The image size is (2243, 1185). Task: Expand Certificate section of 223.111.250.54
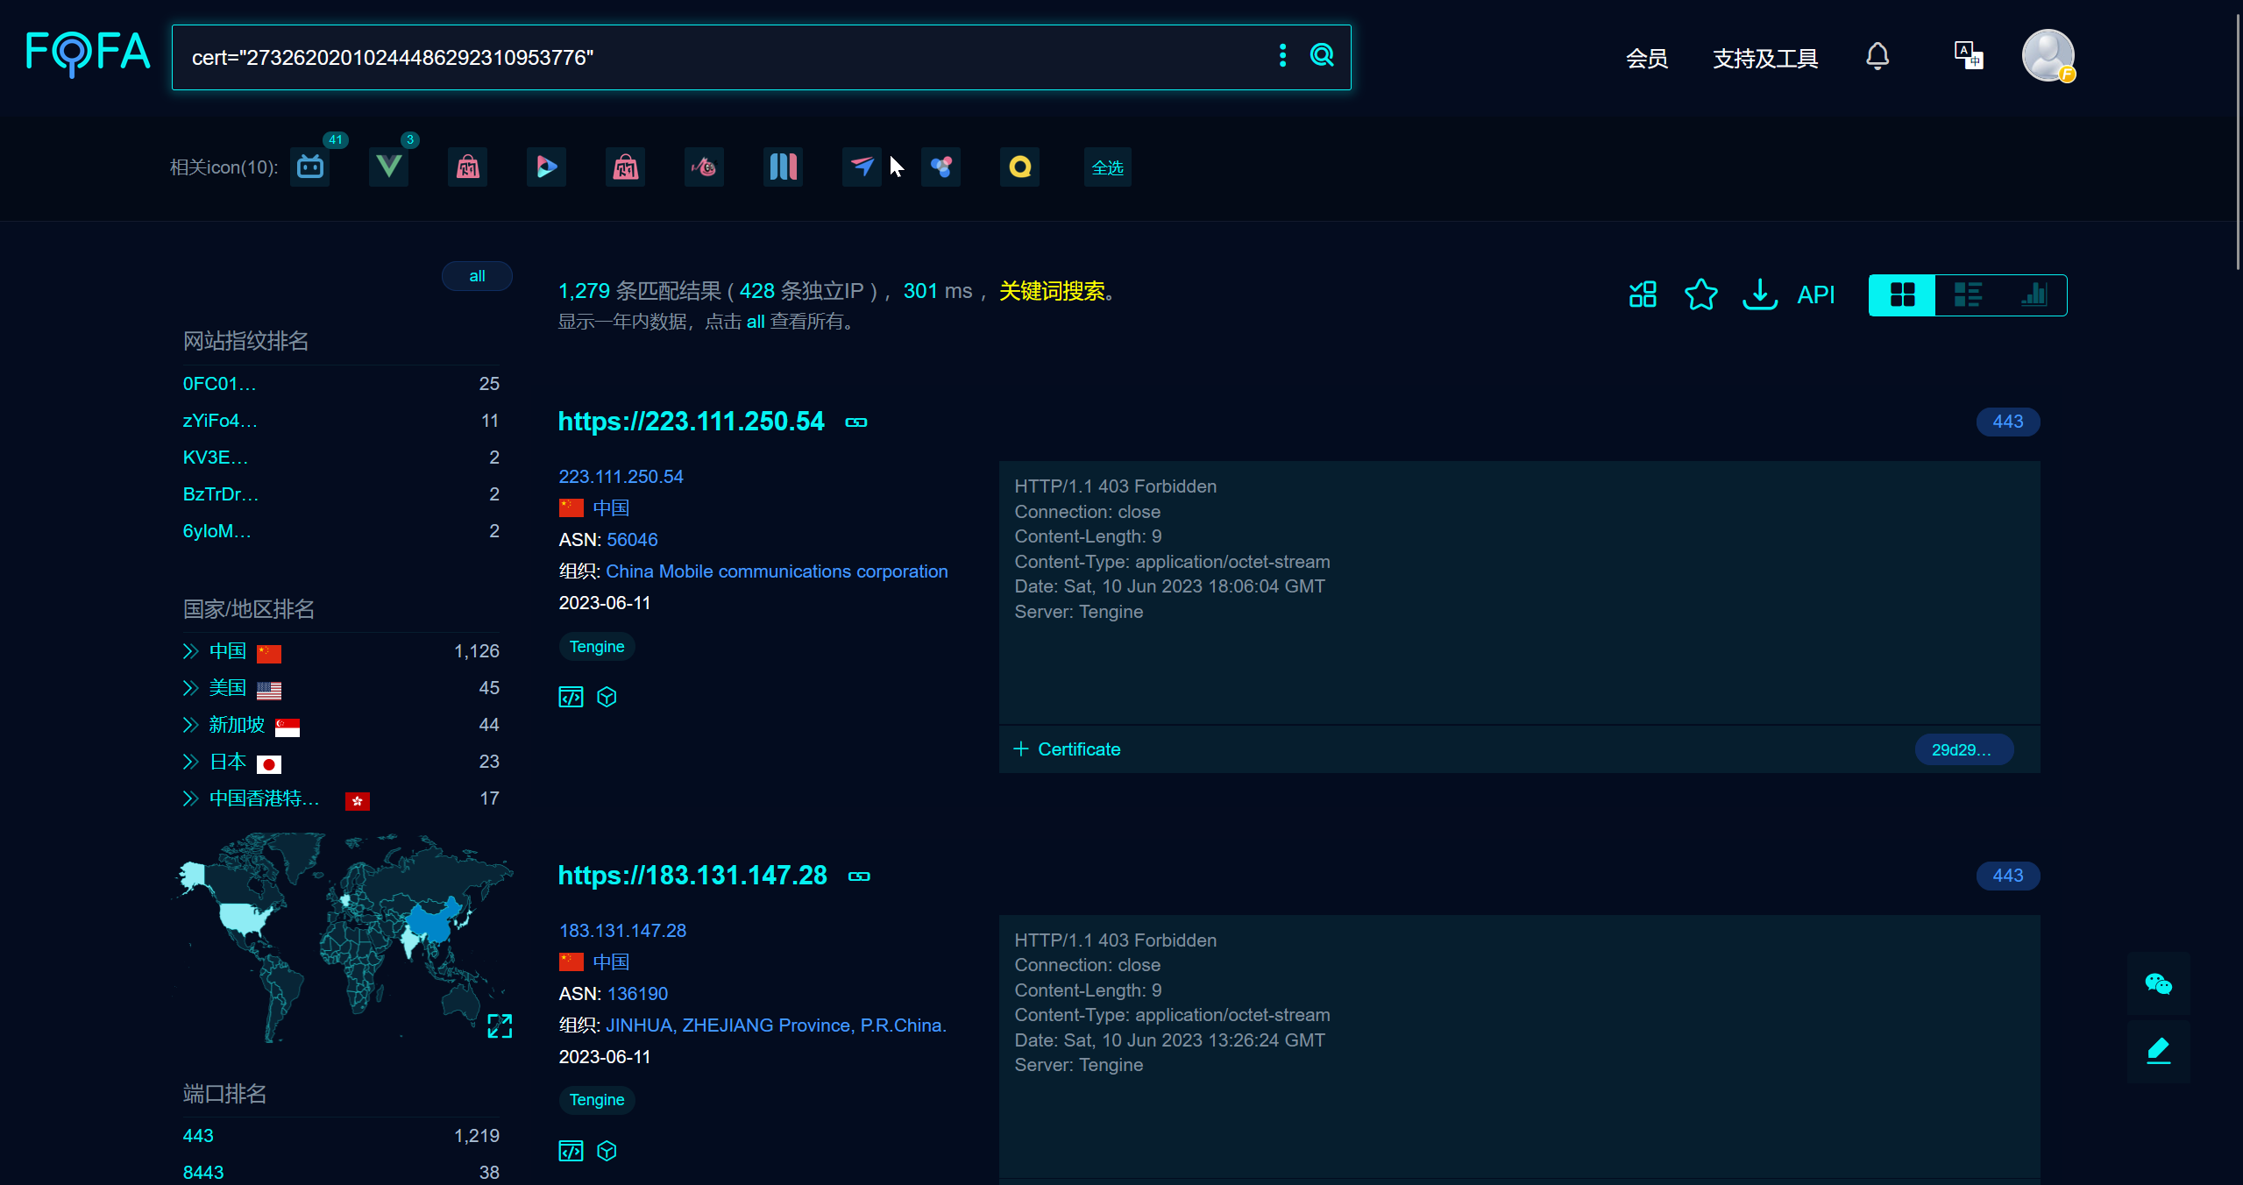click(x=1067, y=749)
